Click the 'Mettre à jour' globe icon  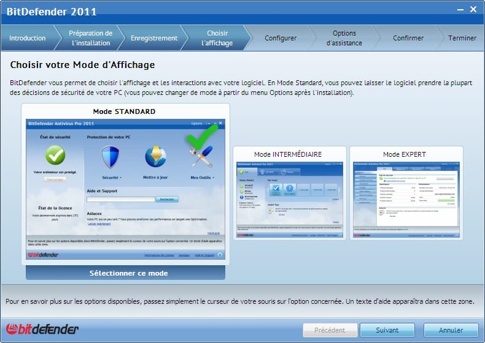point(155,157)
